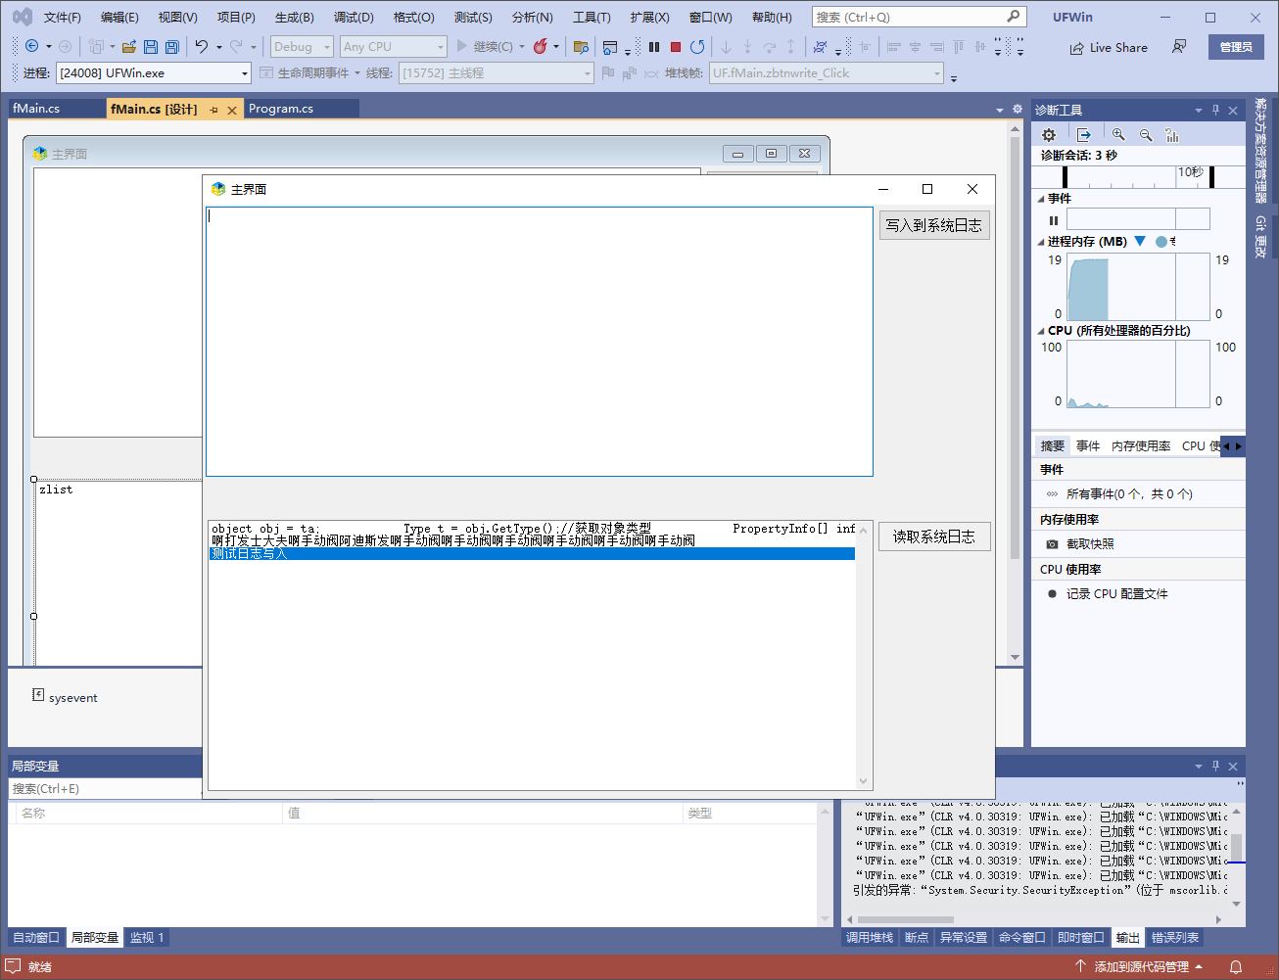Collapse the CPU percentage graph section

(x=1041, y=331)
